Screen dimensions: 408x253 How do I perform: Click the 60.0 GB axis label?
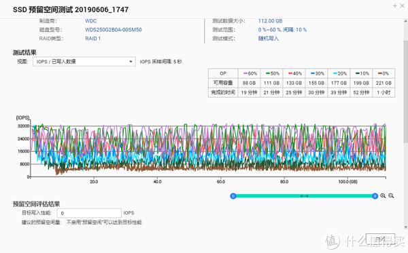220,182
